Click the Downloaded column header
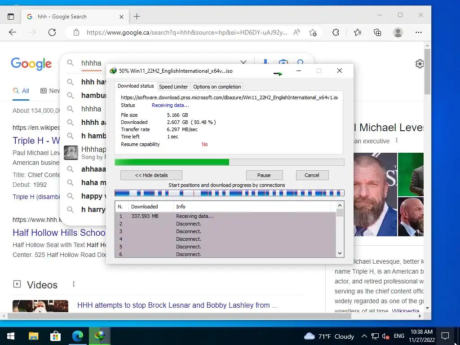The image size is (460, 345). tap(151, 207)
